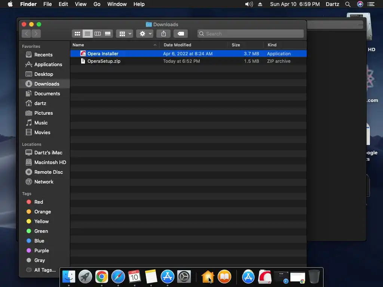Switch to icon view in Finder toolbar

[77, 34]
